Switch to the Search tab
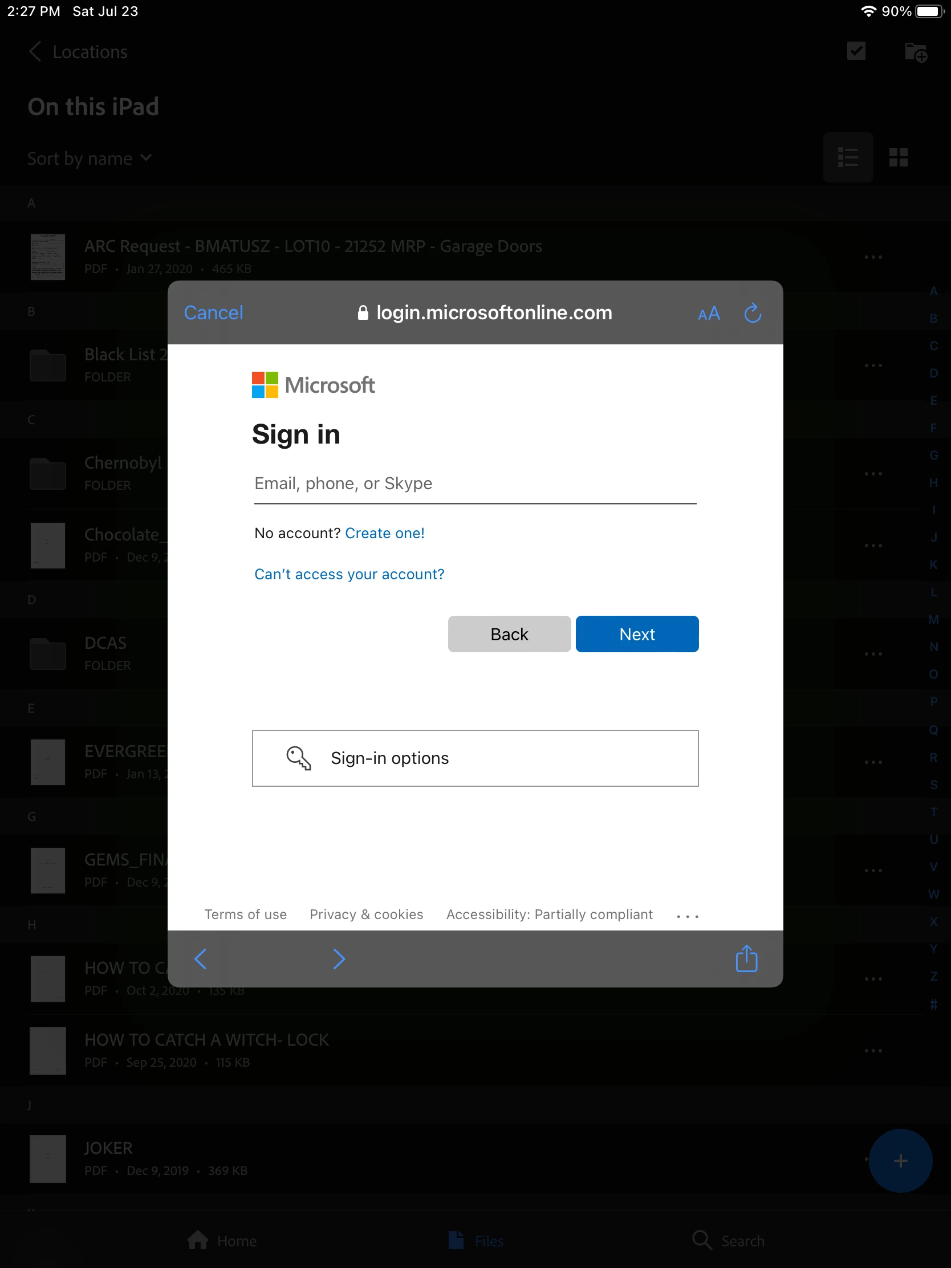 [x=728, y=1241]
